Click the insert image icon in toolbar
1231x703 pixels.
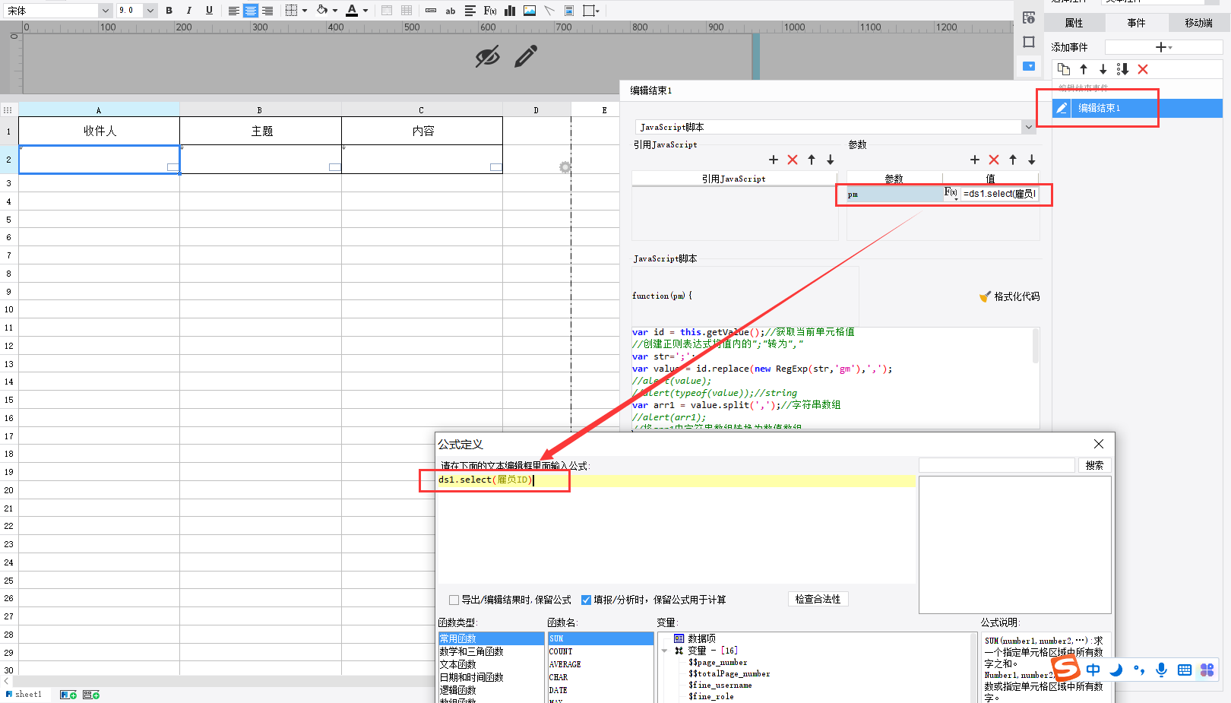pos(530,11)
